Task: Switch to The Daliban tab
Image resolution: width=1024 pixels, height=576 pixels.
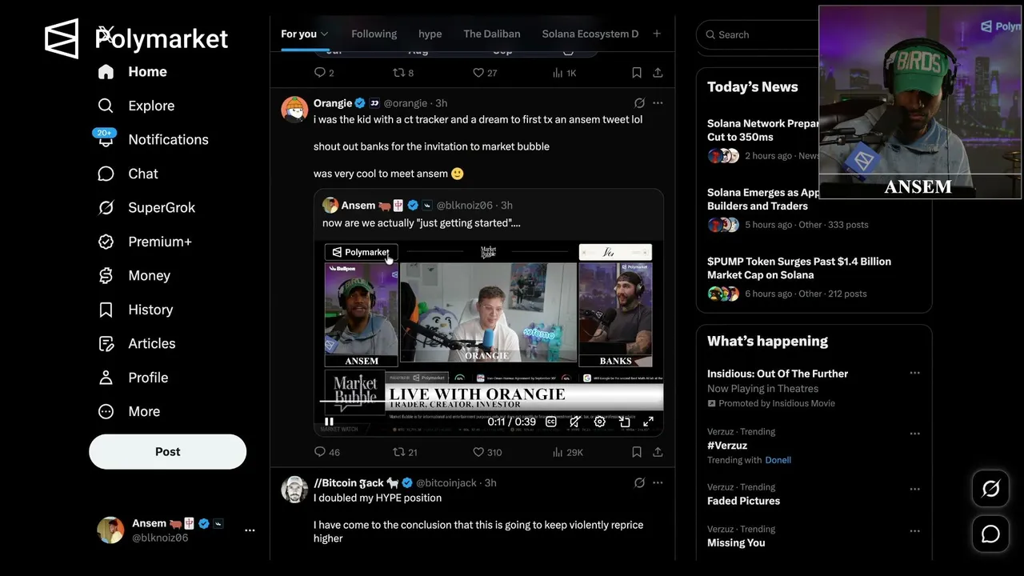Action: point(492,34)
